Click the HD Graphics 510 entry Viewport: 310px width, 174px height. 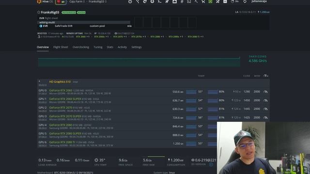[60, 82]
